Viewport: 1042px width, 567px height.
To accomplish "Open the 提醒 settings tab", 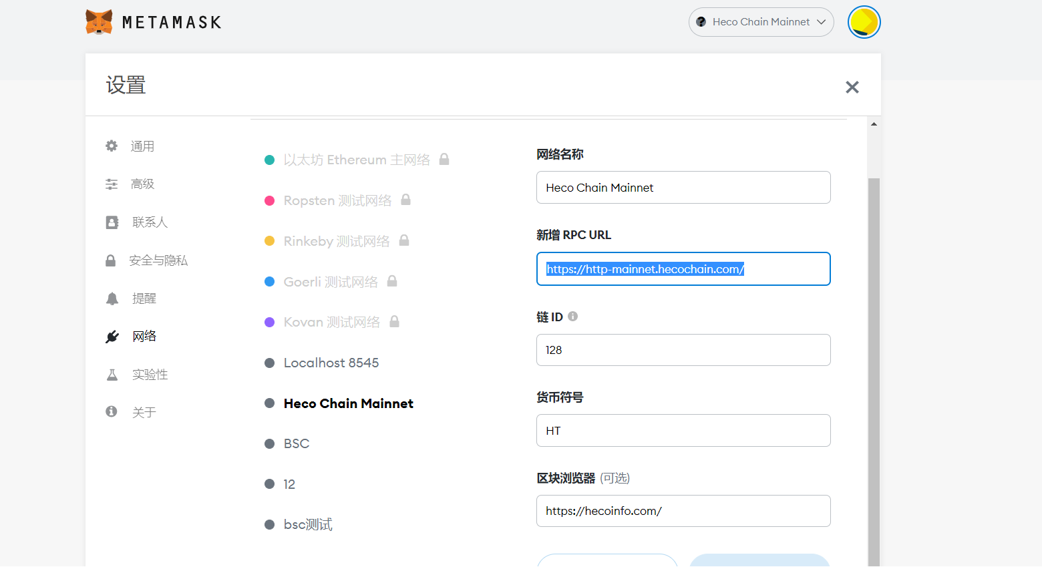I will [144, 299].
